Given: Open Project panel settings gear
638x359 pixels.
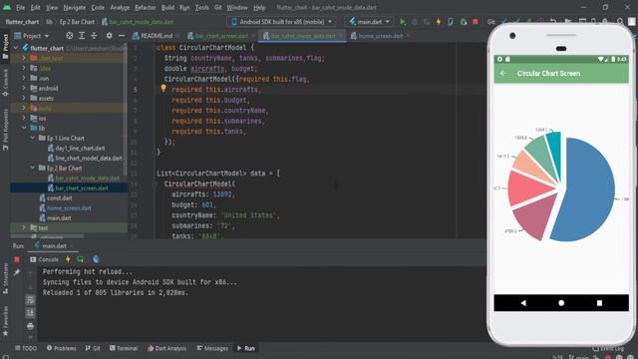Looking at the screenshot, I should click(109, 36).
